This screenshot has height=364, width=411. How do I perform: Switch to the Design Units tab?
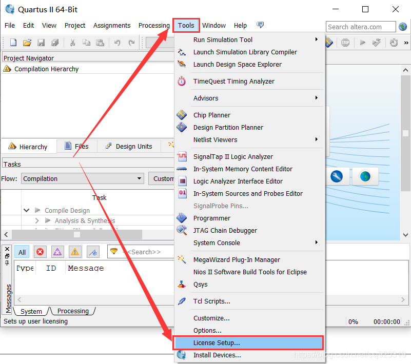point(129,146)
